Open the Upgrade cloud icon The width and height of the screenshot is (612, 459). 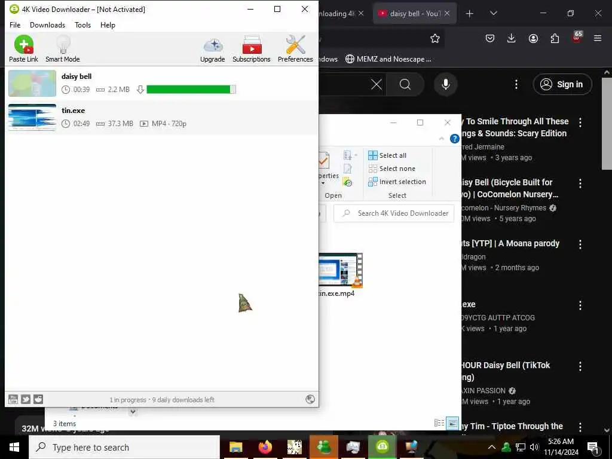[213, 50]
